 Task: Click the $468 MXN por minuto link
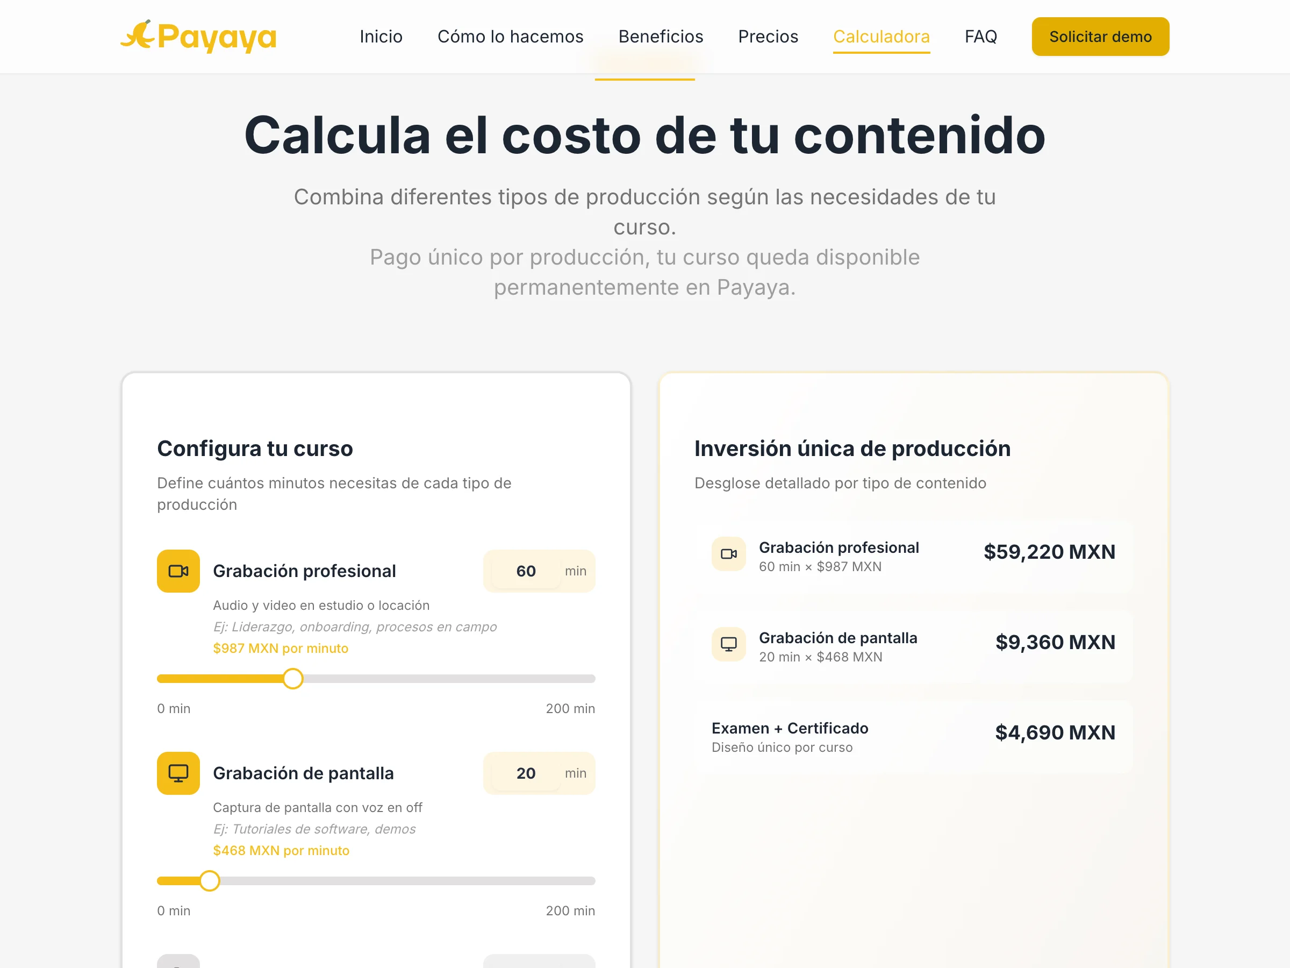point(281,850)
